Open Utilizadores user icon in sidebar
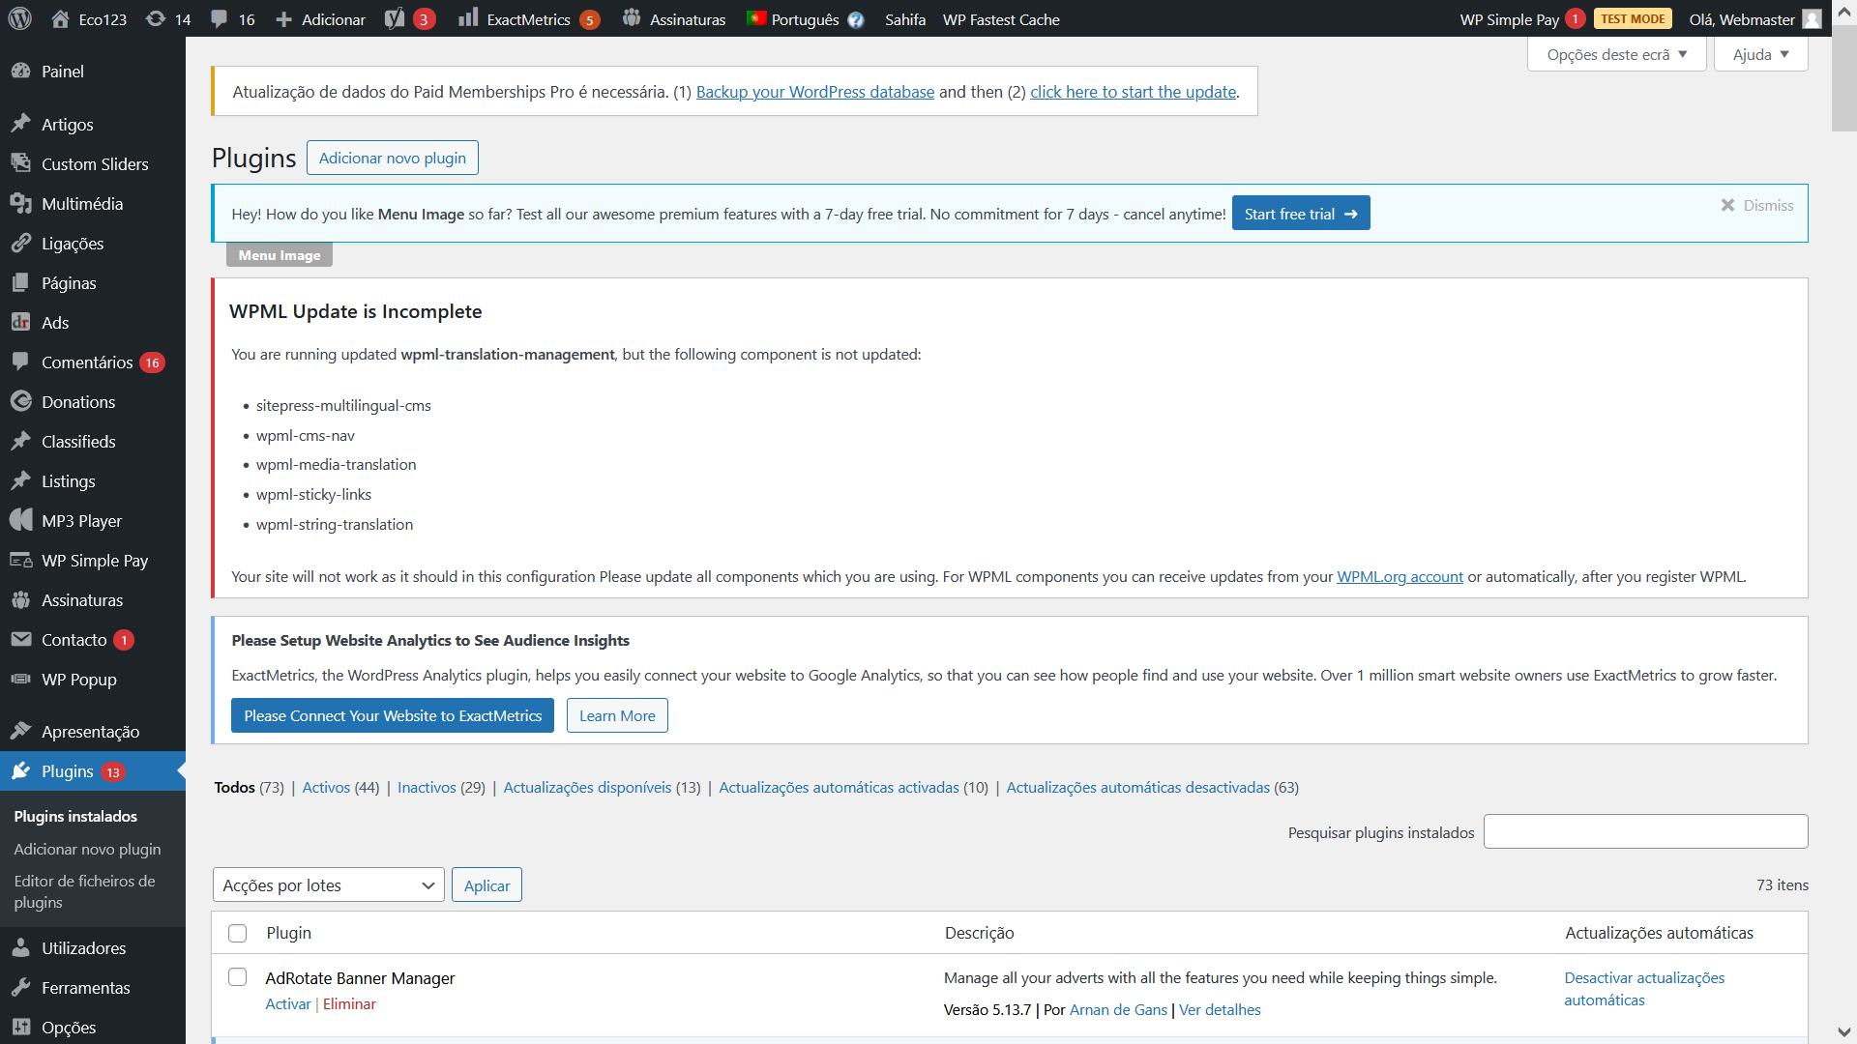 tap(21, 947)
